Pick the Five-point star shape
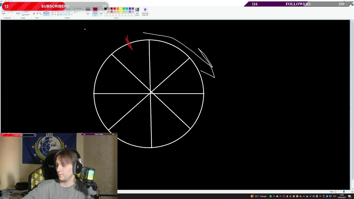 [x=58, y=14]
